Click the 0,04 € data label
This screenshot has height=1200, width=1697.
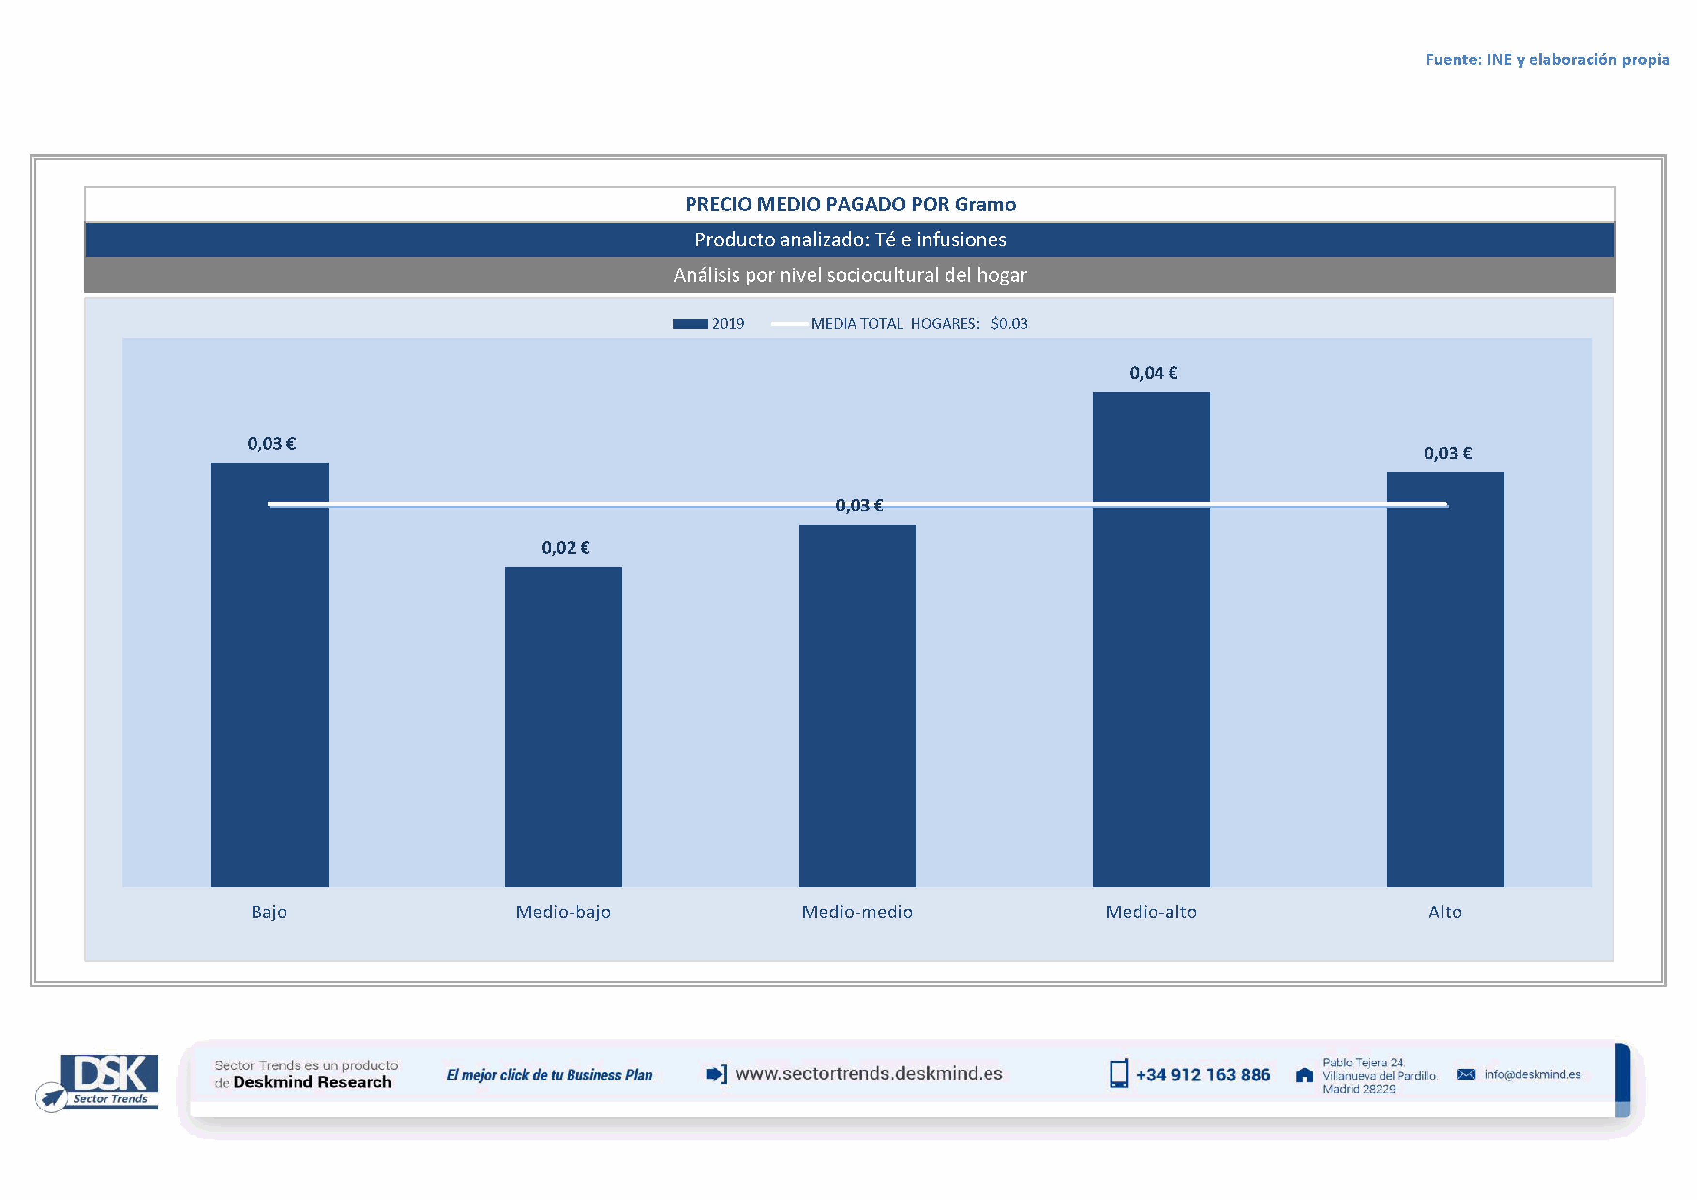[x=1153, y=373]
